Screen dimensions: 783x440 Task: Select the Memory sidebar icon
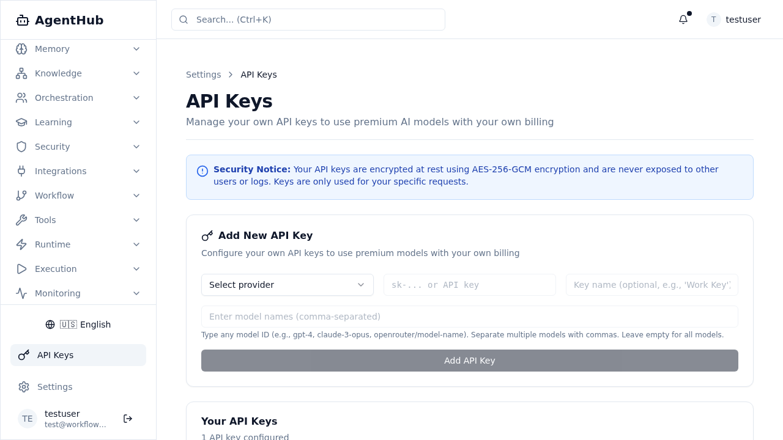click(x=22, y=49)
